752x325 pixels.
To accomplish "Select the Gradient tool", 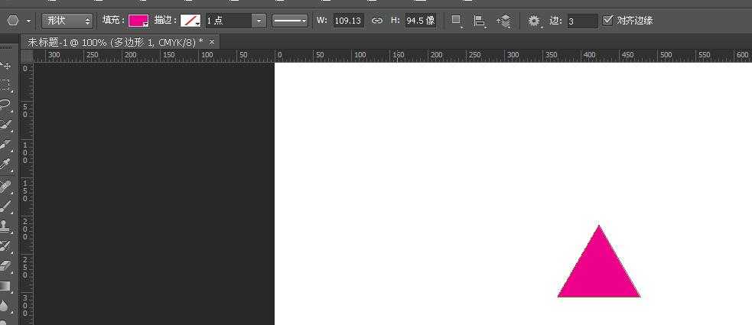I will tap(6, 286).
